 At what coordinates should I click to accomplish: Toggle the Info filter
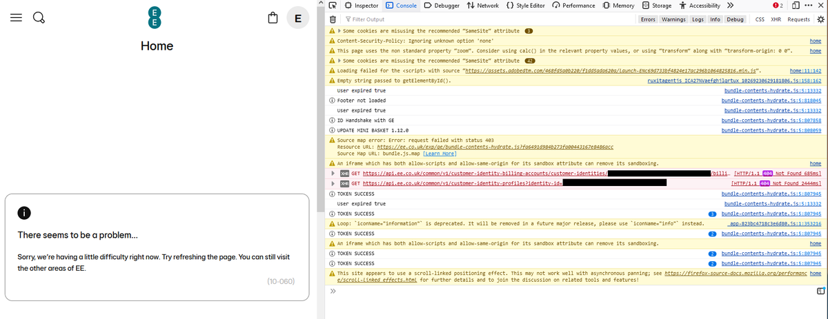pos(716,19)
